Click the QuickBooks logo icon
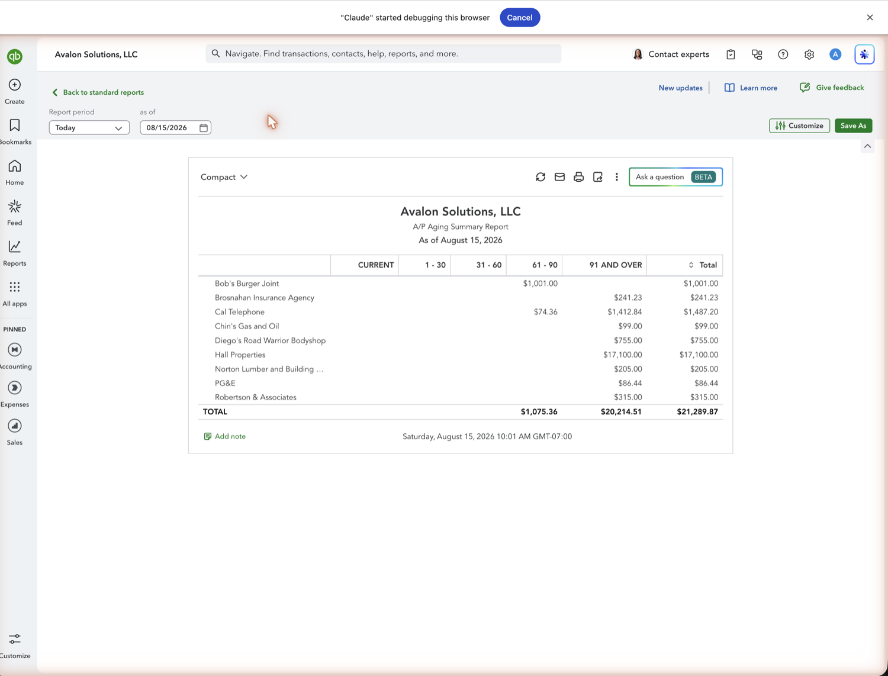Screen dimensions: 888x676 pyautogui.click(x=15, y=56)
